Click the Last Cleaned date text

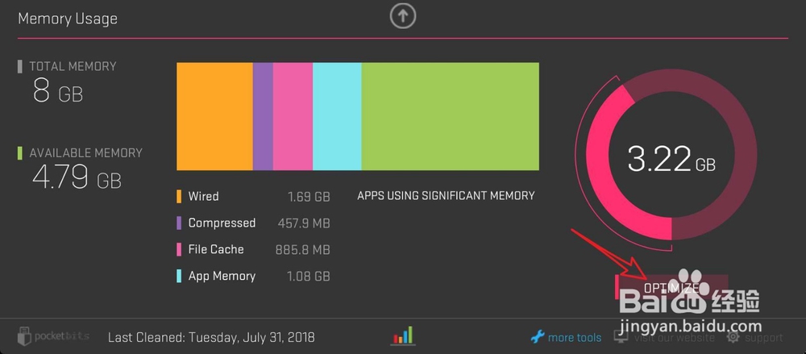tap(211, 337)
